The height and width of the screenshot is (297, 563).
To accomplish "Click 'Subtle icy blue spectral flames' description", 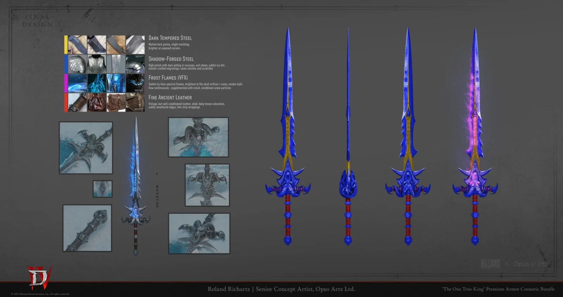I will click(195, 86).
